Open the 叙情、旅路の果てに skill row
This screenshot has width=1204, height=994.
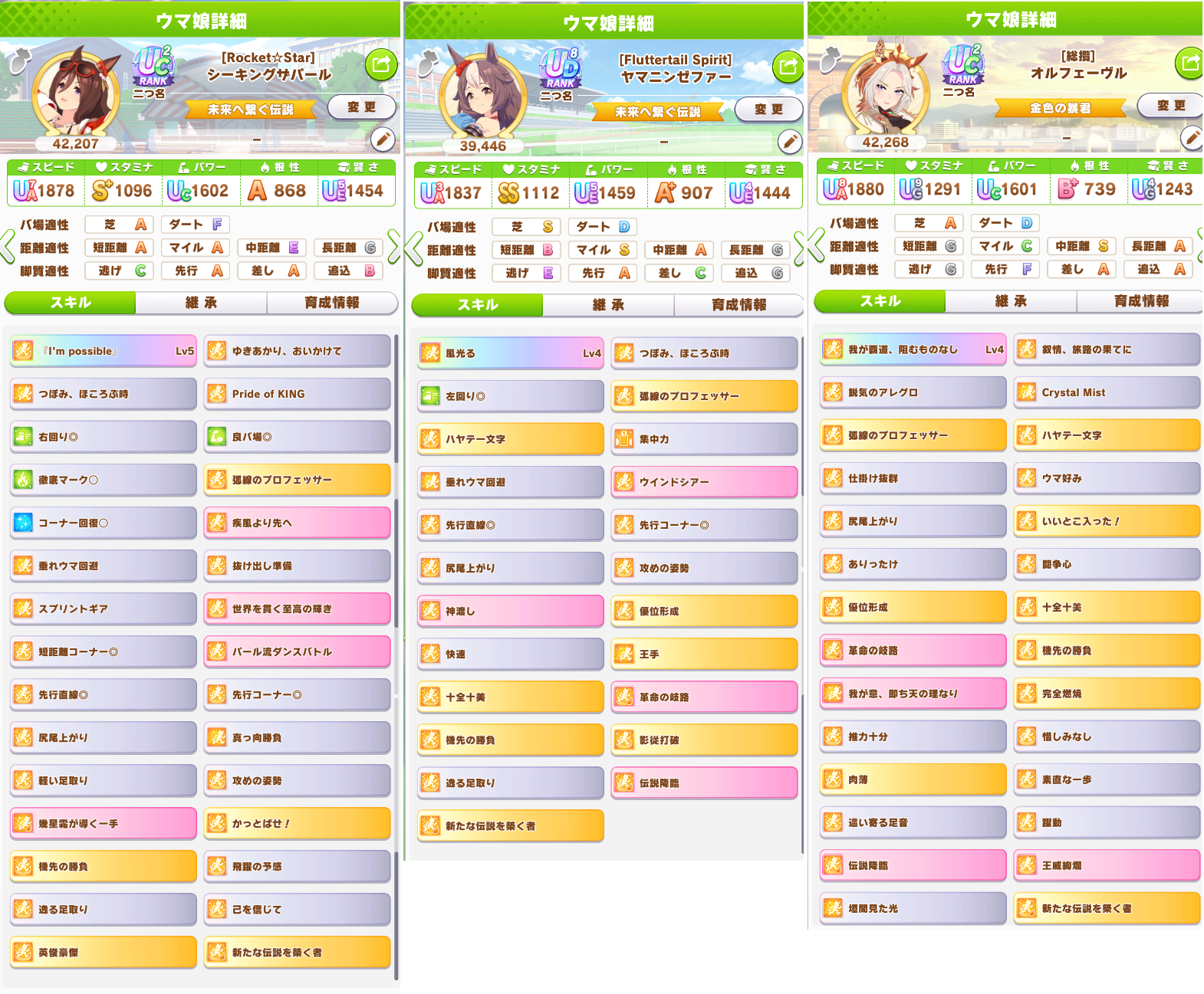click(x=1107, y=349)
